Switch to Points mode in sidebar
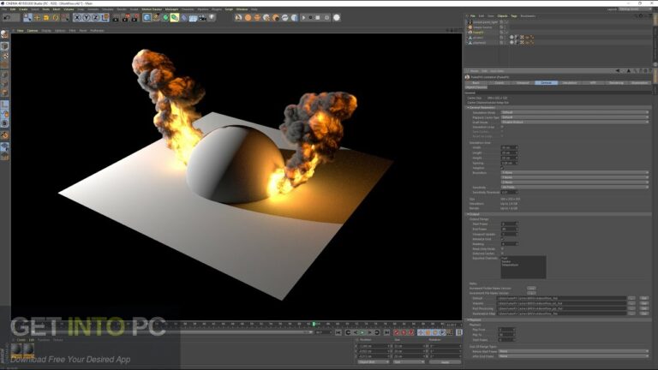This screenshot has width=658, height=370. tap(4, 75)
